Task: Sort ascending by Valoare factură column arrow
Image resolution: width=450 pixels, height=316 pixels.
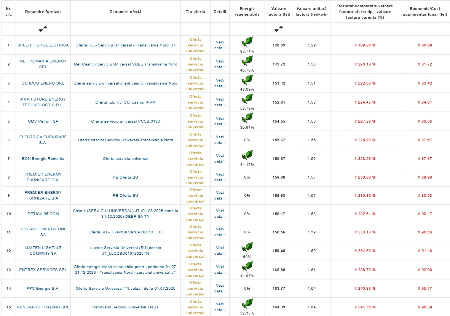Action: (x=281, y=27)
